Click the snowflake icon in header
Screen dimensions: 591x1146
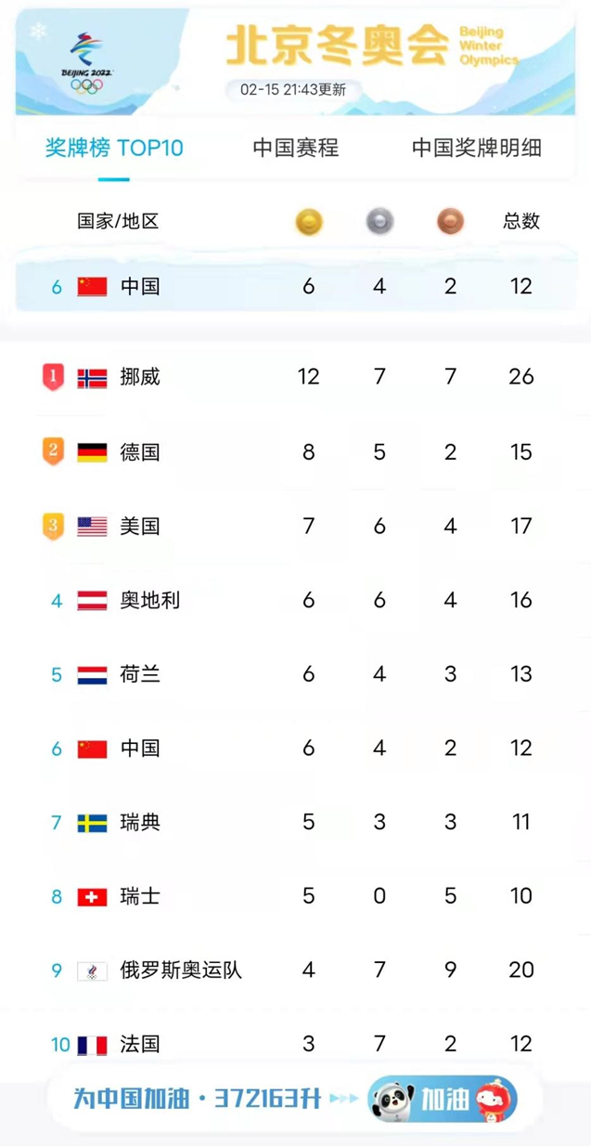click(38, 33)
